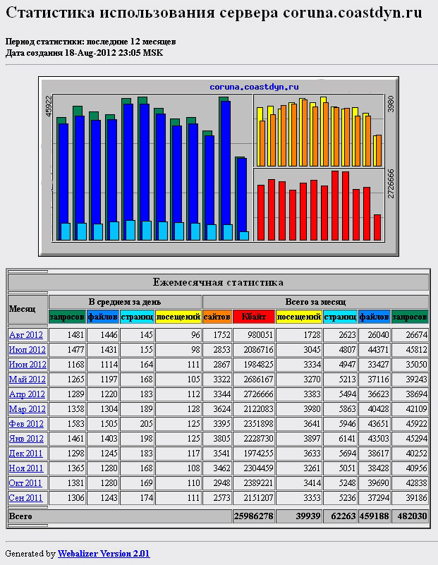Image resolution: width=438 pixels, height=565 pixels.
Task: Open the Авг 2012 monthly report link
Action: point(26,335)
